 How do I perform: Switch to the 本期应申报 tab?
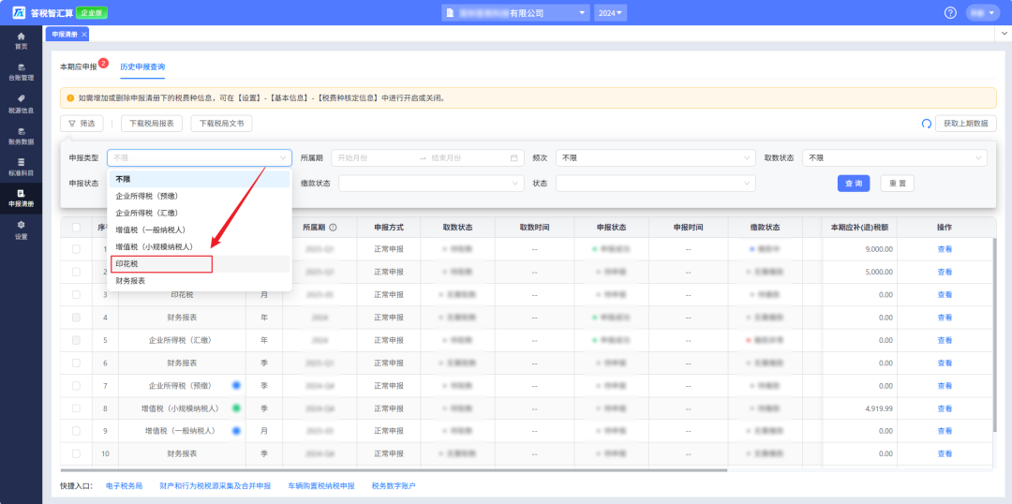tap(78, 67)
